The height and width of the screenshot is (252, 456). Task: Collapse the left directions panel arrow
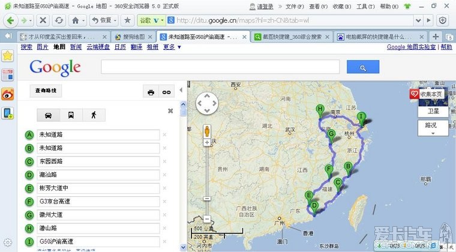coord(181,90)
